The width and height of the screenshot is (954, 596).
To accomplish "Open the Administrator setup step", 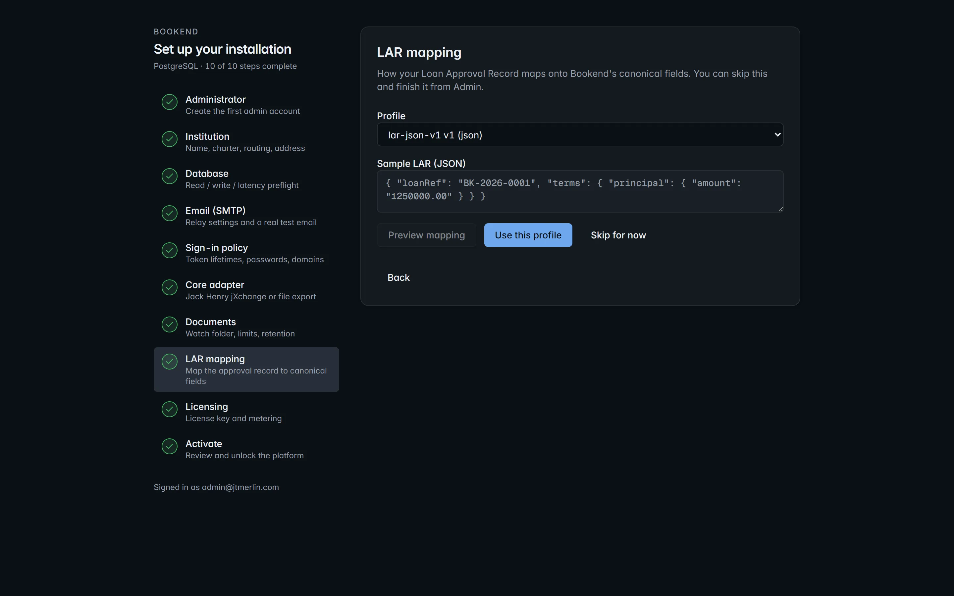I will coord(246,105).
